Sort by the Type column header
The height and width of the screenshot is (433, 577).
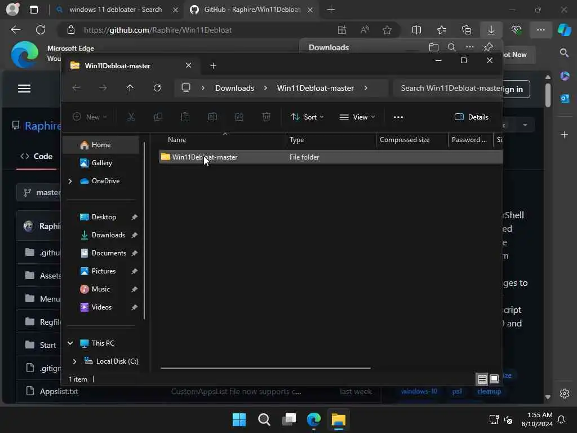pyautogui.click(x=296, y=140)
